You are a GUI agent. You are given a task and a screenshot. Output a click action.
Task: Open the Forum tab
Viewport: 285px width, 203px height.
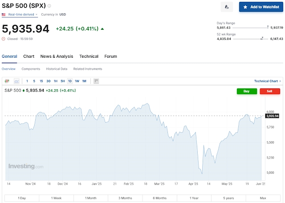(x=110, y=56)
